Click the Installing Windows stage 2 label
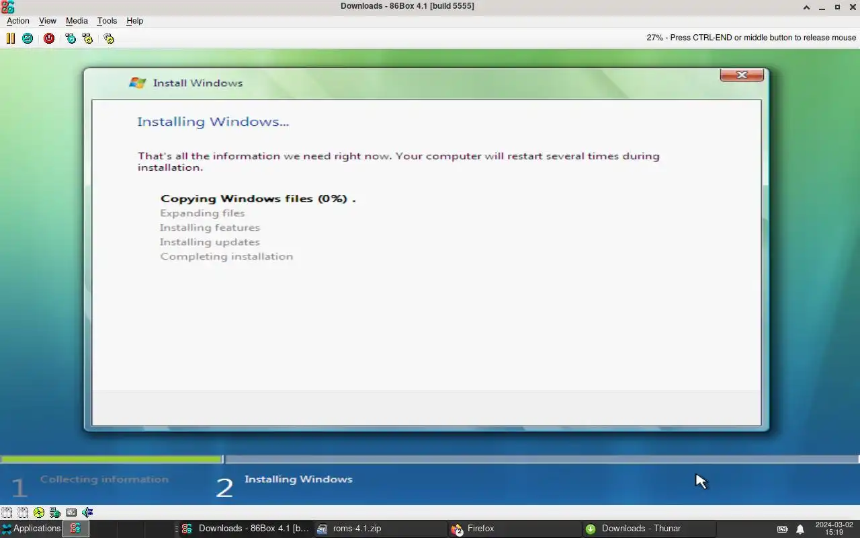The width and height of the screenshot is (860, 538). coord(298,479)
